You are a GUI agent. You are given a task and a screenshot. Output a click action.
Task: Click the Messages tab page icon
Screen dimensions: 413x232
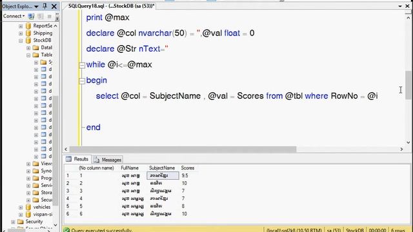coord(96,160)
